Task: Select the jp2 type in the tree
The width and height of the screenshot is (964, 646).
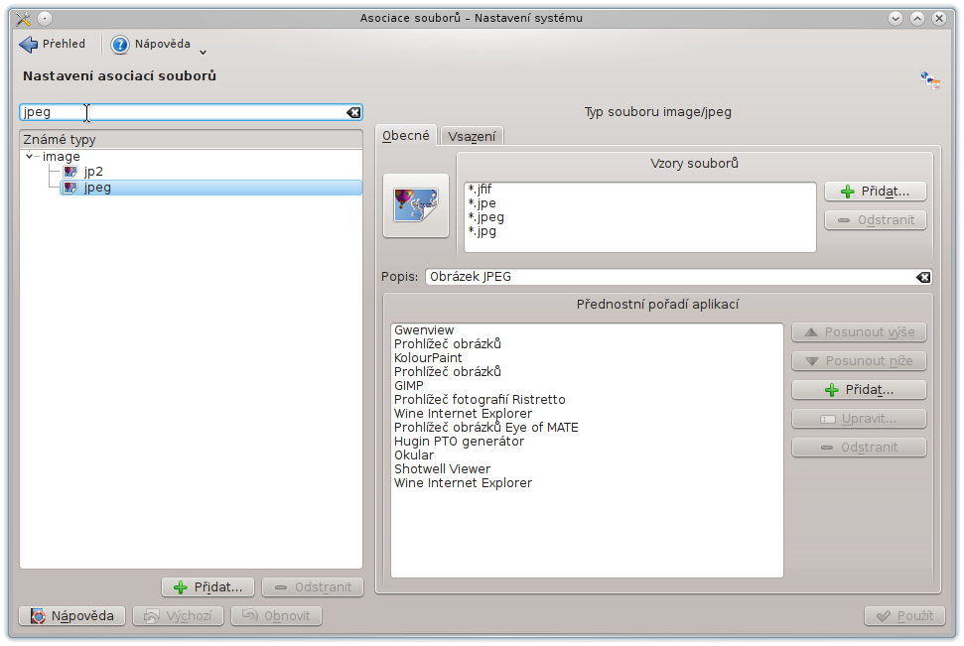Action: pos(93,172)
